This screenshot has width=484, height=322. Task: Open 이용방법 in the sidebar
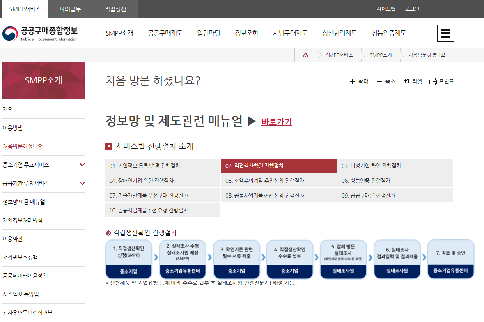44,128
